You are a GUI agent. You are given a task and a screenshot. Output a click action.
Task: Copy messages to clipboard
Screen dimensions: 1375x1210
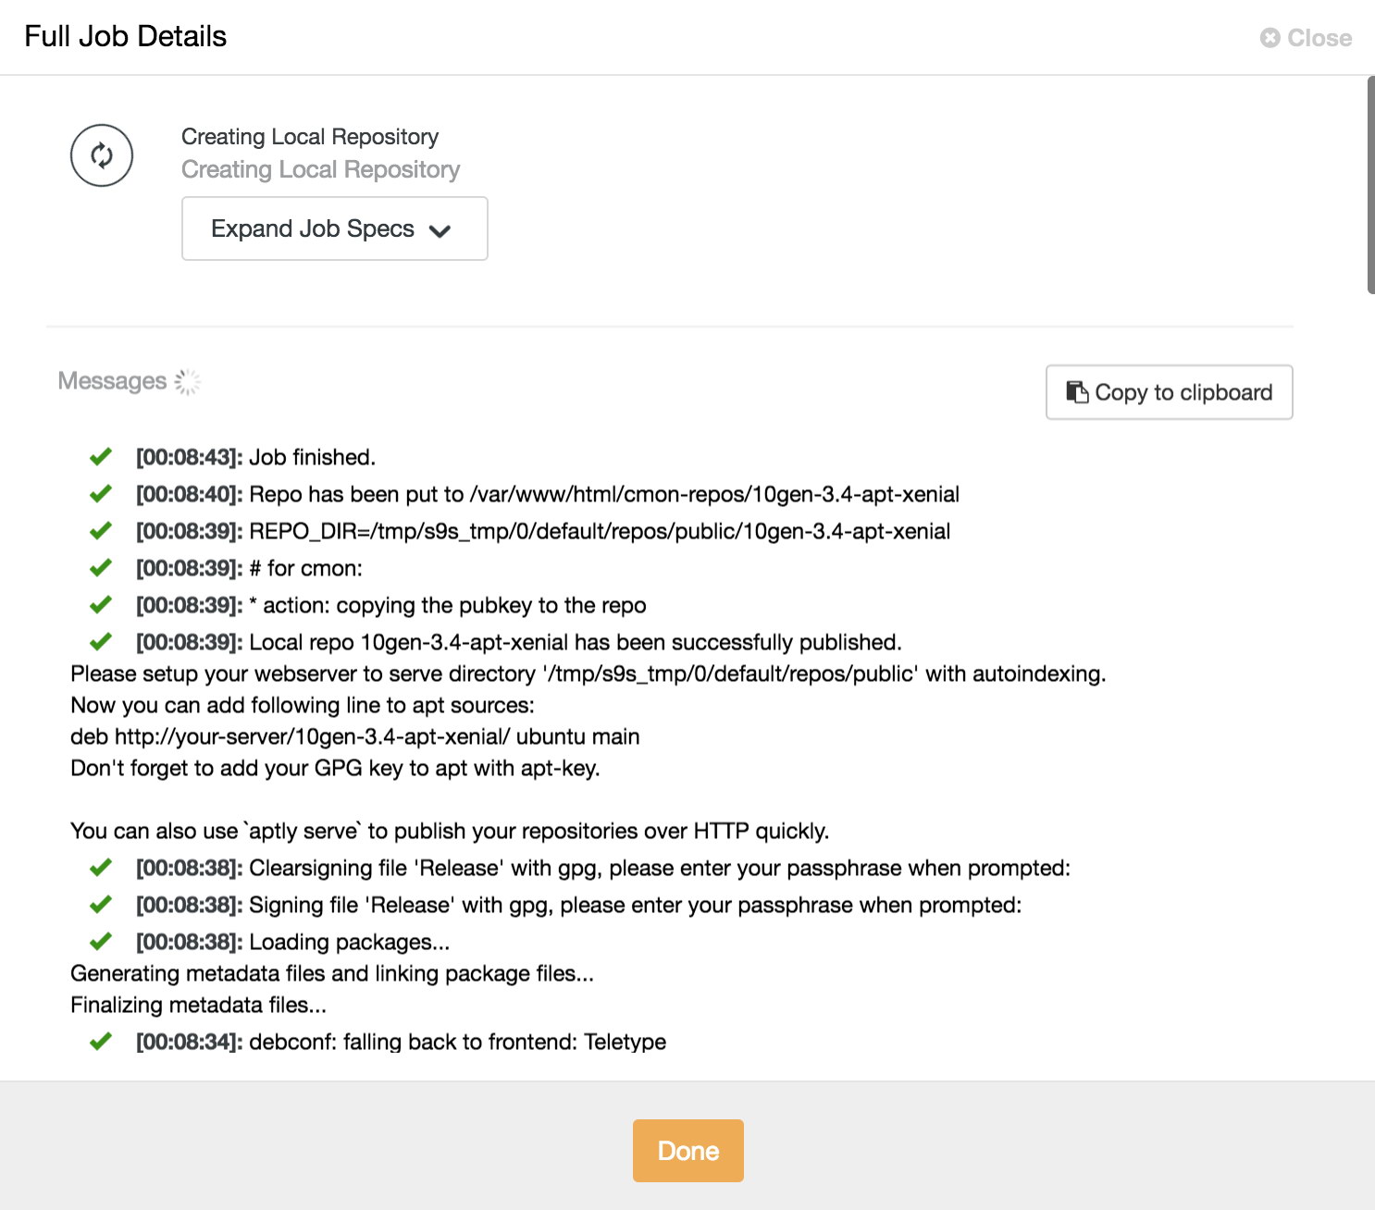pos(1170,392)
